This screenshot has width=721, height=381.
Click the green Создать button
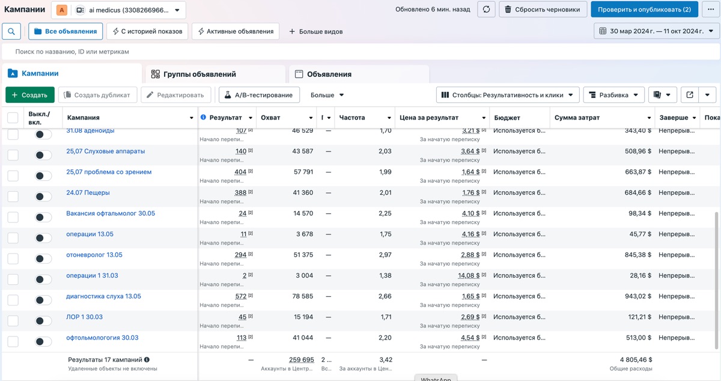(30, 95)
